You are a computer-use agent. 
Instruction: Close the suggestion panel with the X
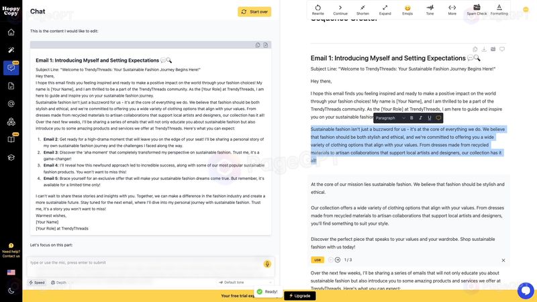point(503,260)
